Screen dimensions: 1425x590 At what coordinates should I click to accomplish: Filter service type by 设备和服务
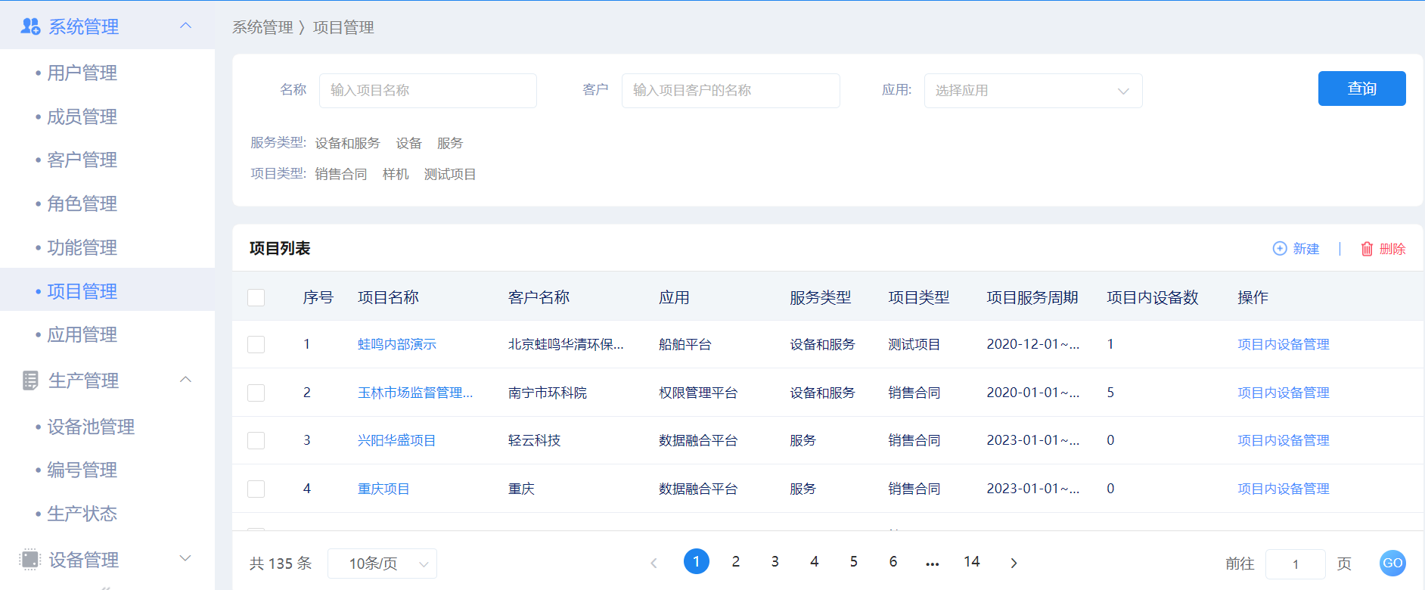point(347,143)
